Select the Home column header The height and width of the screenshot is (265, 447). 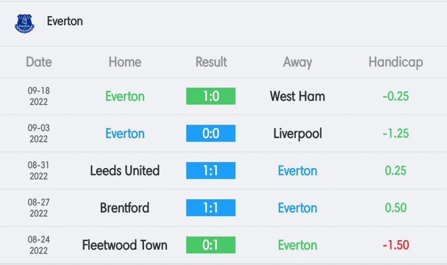(x=125, y=62)
